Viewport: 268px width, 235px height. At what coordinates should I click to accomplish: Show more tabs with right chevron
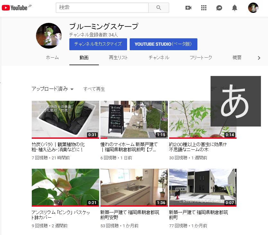[x=259, y=58]
